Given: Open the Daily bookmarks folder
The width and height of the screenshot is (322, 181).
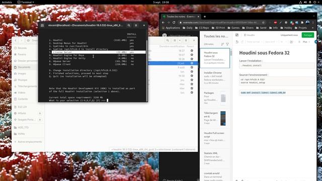Looking at the screenshot, I should tap(188, 28).
